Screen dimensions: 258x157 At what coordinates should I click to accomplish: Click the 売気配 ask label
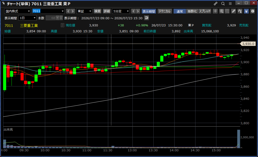(x=244, y=25)
